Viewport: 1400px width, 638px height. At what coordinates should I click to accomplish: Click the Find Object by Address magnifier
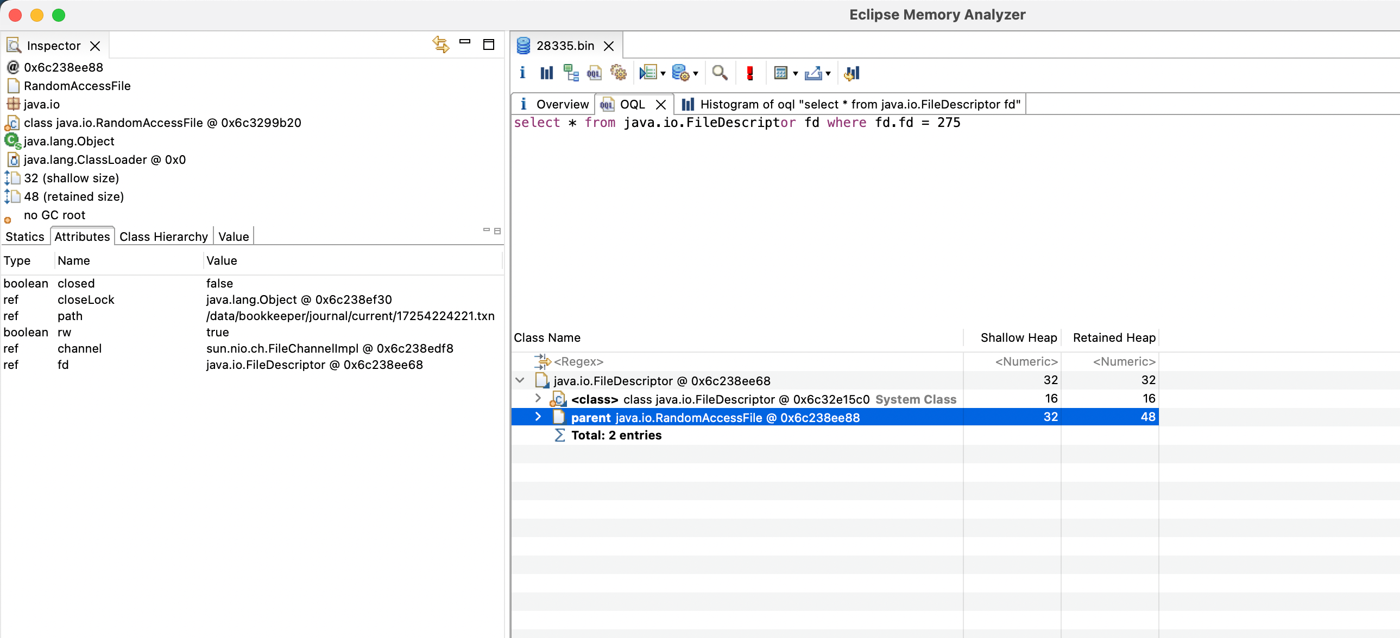pos(720,73)
